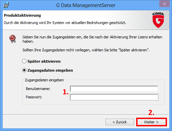Continue with the 'Weiter >' button
Screen dimensions: 172x131
[151, 122]
